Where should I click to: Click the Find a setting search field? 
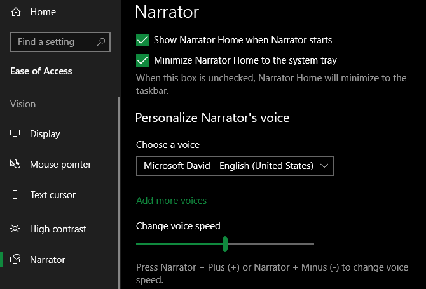[60, 42]
